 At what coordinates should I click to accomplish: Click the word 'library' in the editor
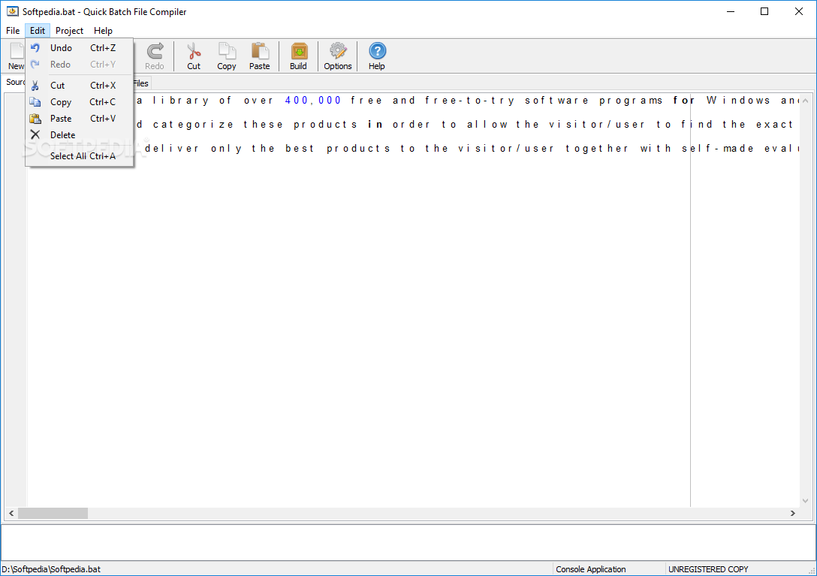click(181, 101)
